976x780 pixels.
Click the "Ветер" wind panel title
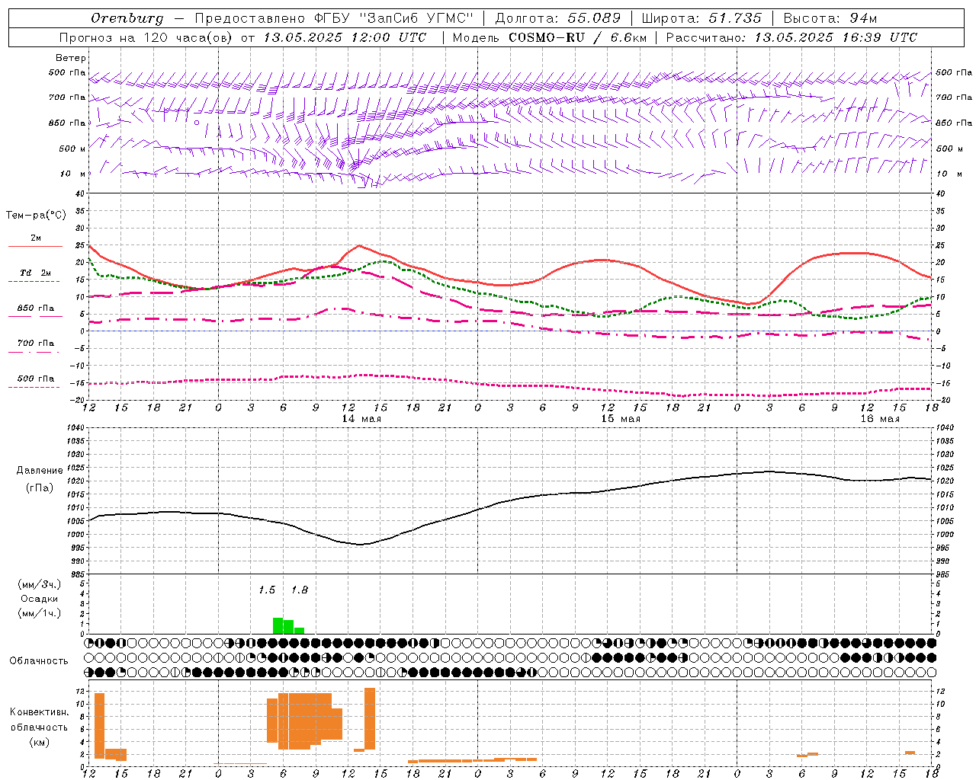pyautogui.click(x=71, y=58)
